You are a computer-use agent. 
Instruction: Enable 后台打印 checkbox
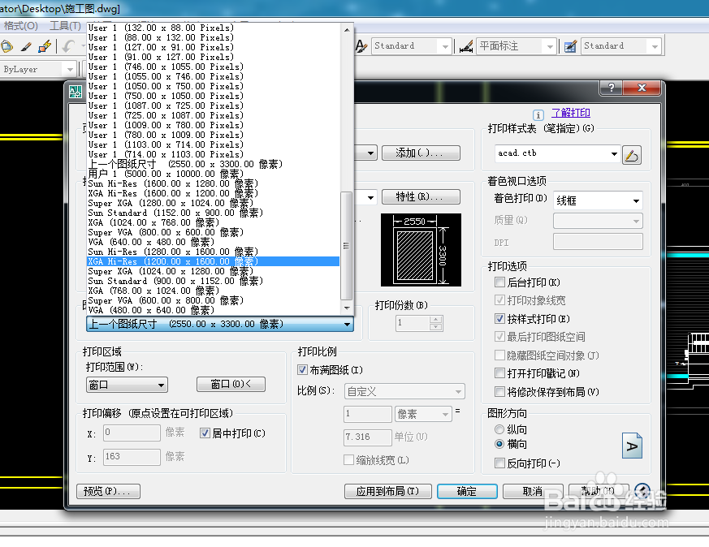click(x=499, y=282)
